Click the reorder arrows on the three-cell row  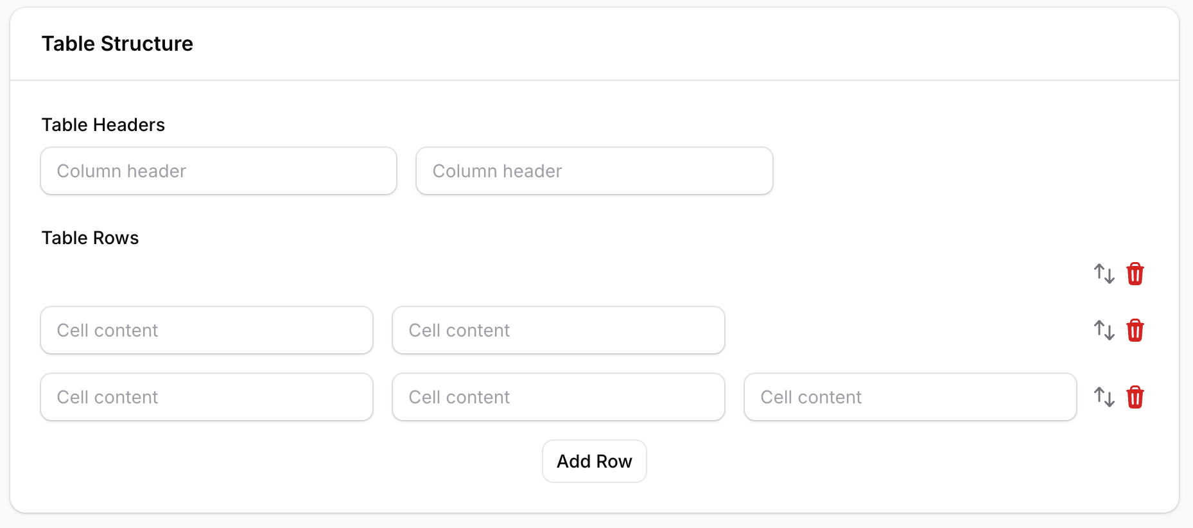coord(1104,397)
